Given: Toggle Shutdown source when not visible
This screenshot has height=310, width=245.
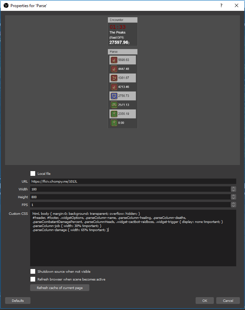Looking at the screenshot, I should pos(33,271).
